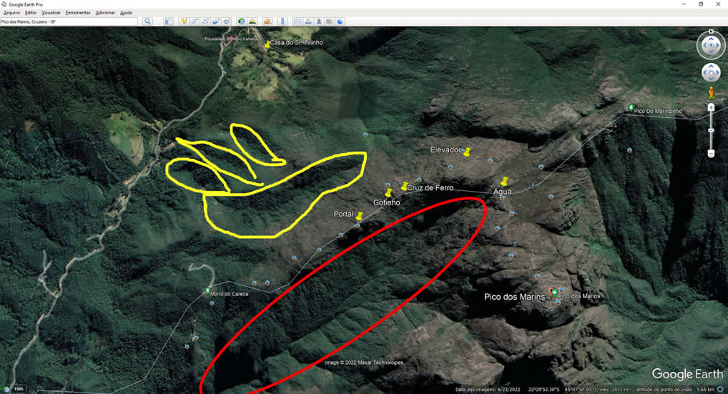Screen dimensions: 728x394
Task: Open the Visualizar menu
Action: point(51,13)
